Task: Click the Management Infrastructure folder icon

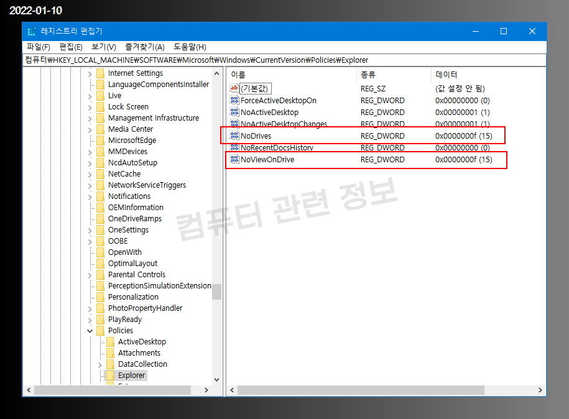Action: click(x=101, y=118)
